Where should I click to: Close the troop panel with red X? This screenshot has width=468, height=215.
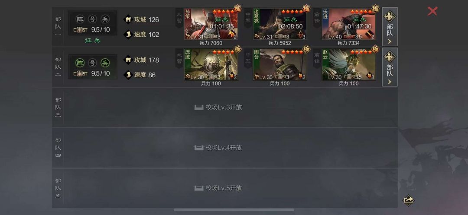[x=432, y=11]
